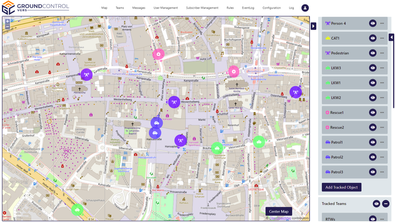396x223 pixels.
Task: Zoom in with the map plus button
Action: click(x=7, y=22)
